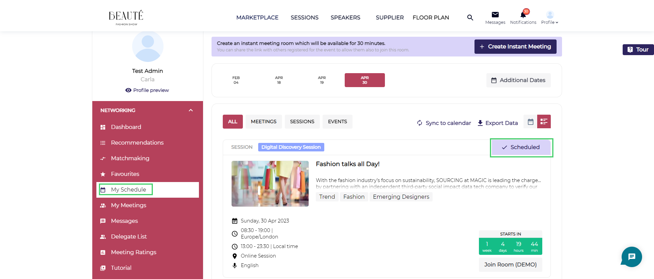Click the Sync to calendar icon
654x279 pixels.
pyautogui.click(x=420, y=123)
